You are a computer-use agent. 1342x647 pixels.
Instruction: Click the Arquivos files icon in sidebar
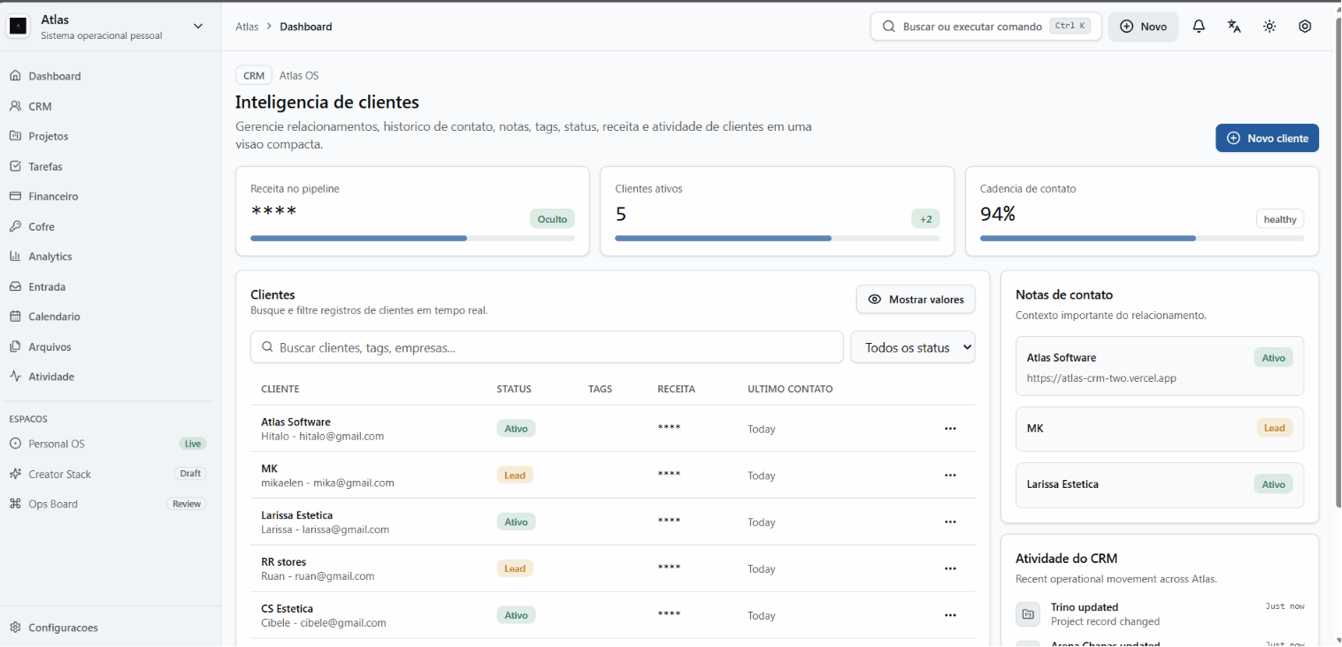[15, 346]
